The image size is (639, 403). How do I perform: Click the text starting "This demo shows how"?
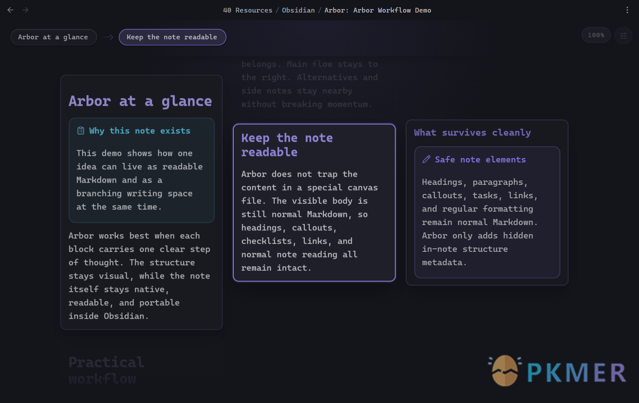pos(140,180)
